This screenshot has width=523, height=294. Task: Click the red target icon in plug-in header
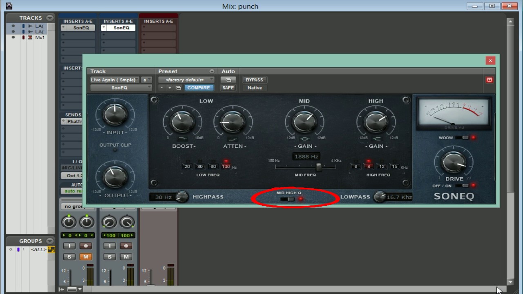(489, 80)
